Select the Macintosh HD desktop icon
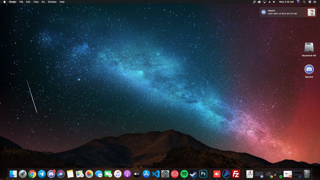 click(x=309, y=49)
